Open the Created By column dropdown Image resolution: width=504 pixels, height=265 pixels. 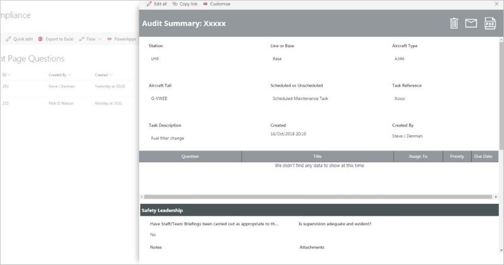[x=60, y=75]
